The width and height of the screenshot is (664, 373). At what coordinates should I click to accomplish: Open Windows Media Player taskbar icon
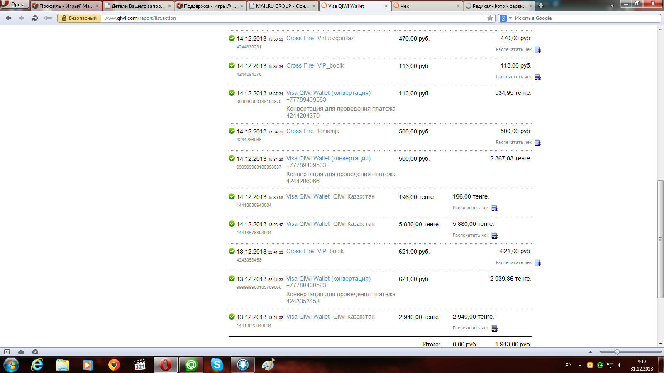click(88, 365)
